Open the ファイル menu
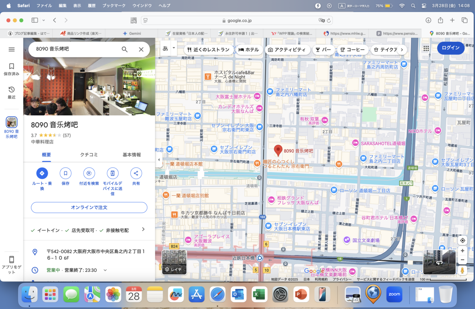The image size is (475, 309). pyautogui.click(x=44, y=6)
